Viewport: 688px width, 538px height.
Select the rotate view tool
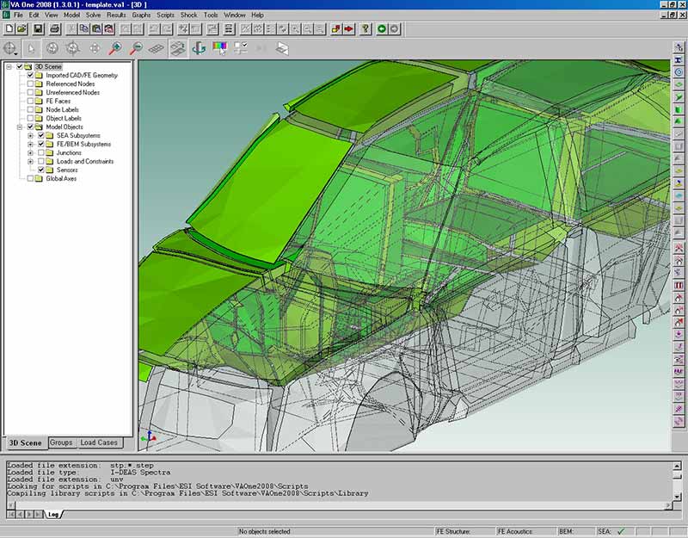click(x=52, y=48)
